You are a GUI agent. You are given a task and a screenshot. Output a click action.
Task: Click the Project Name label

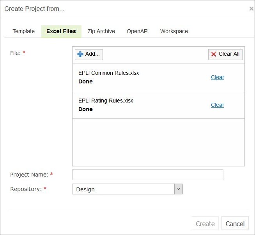(x=29, y=175)
